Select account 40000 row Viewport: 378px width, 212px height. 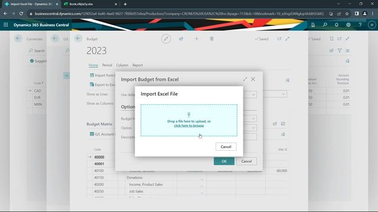coord(99,157)
